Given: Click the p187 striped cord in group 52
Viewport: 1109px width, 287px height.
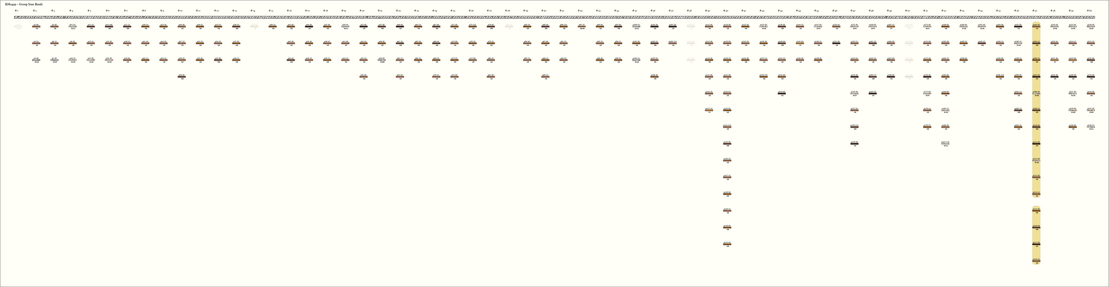Looking at the screenshot, I should click(x=945, y=143).
